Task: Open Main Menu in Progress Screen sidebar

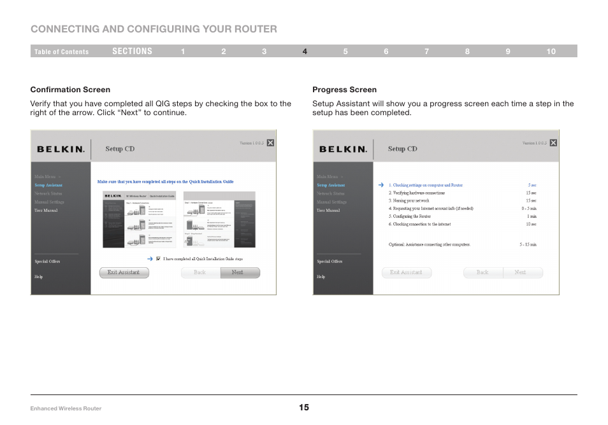Action: [x=328, y=176]
